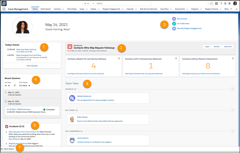This screenshot has width=240, height=153.
Task: Click the Dashboard gauge icon
Action: point(70,47)
